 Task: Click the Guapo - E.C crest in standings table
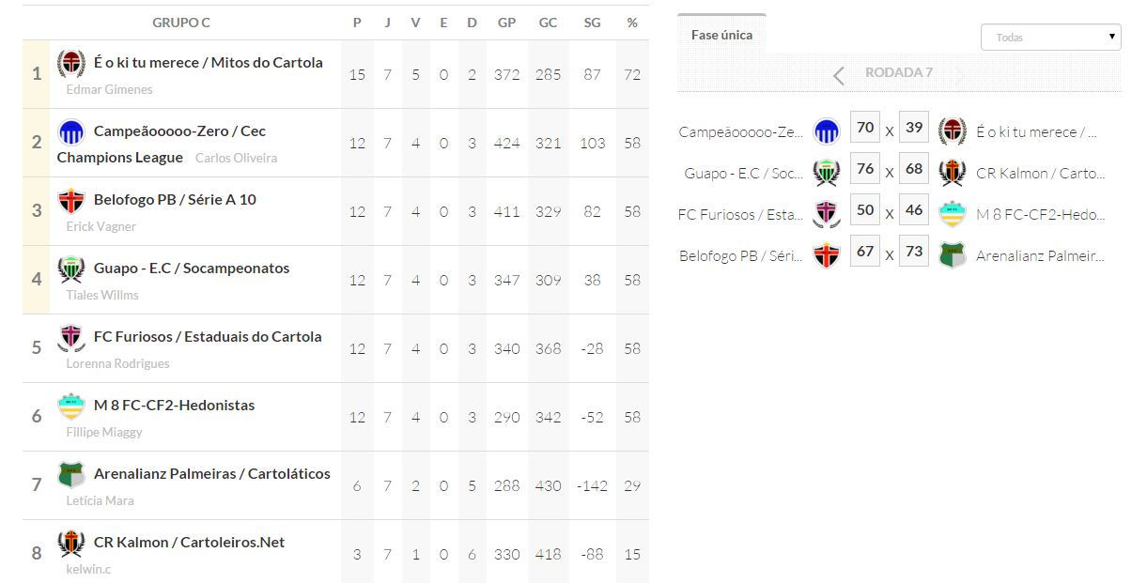point(71,269)
